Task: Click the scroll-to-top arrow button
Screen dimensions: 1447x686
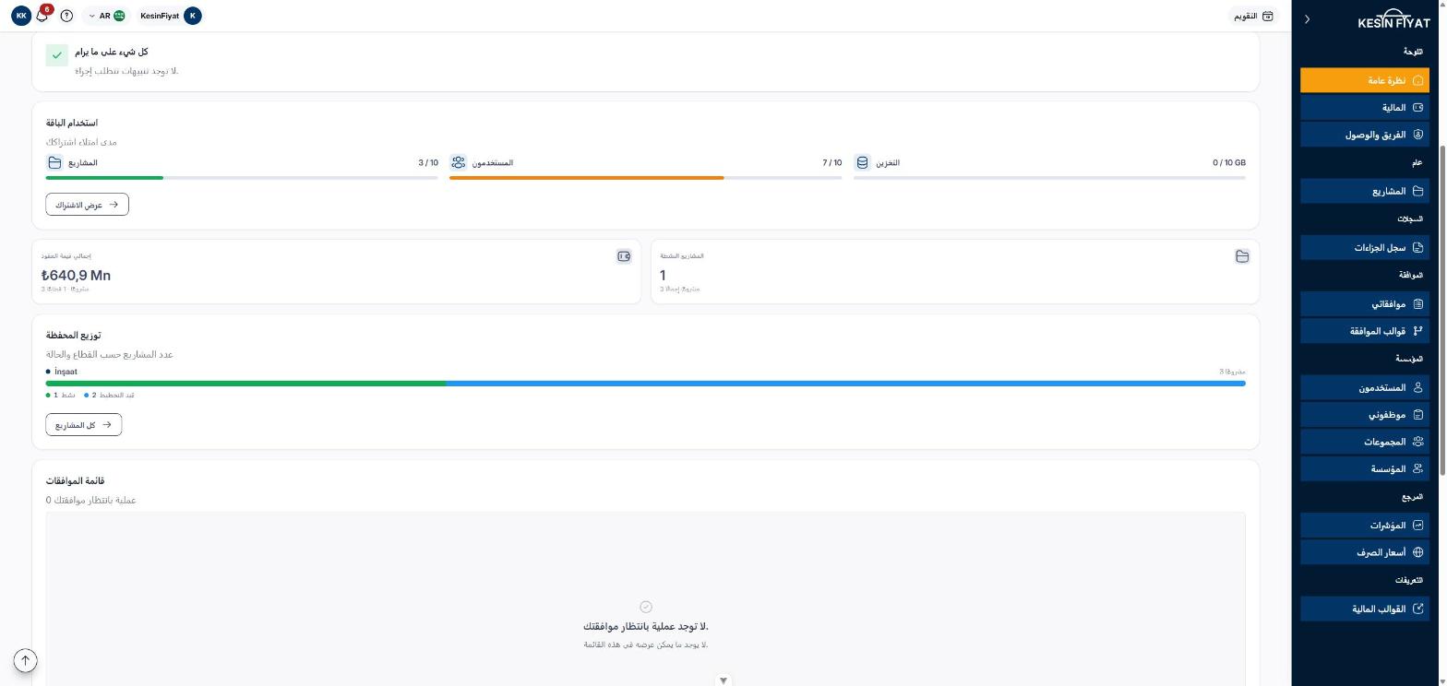Action: 26,660
